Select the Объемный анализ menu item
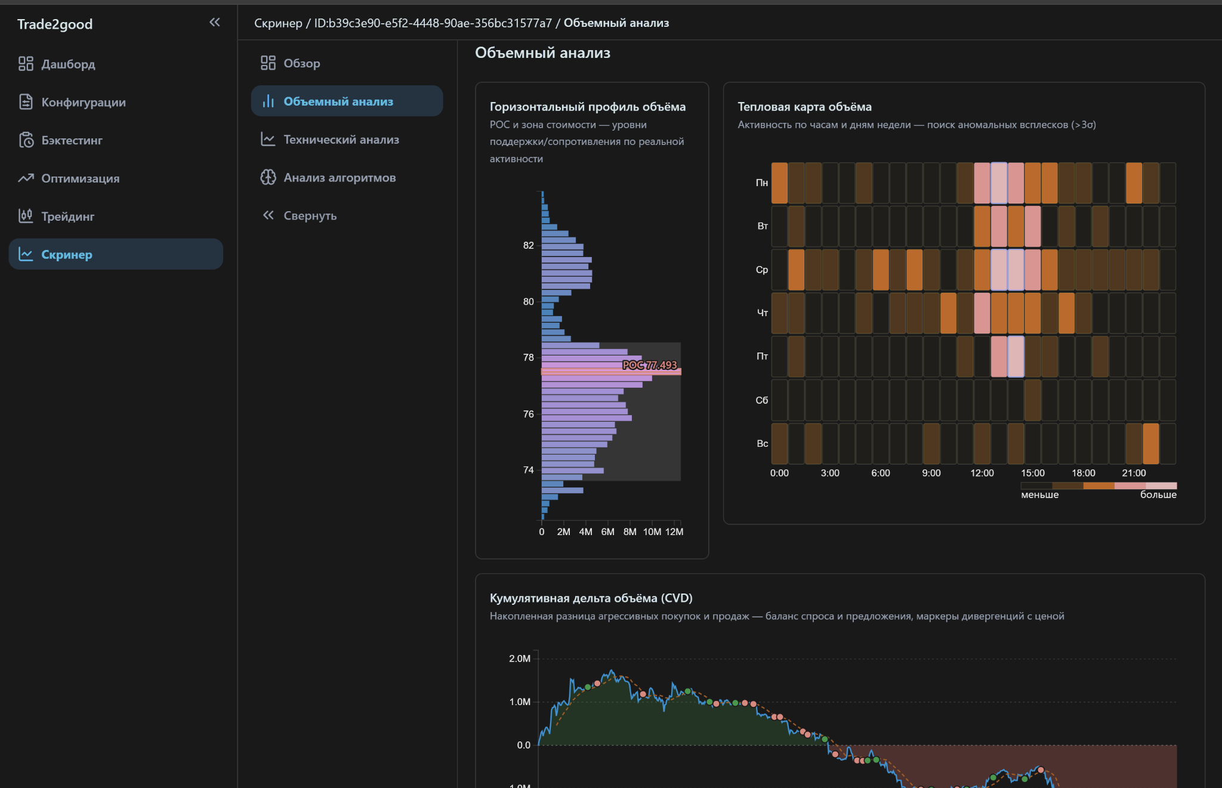This screenshot has height=788, width=1222. coord(347,101)
